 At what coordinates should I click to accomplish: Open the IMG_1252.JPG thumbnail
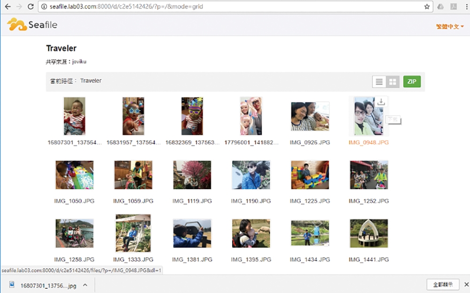click(x=369, y=175)
